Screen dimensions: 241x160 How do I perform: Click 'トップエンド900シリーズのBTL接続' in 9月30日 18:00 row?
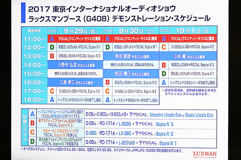(x=136, y=100)
